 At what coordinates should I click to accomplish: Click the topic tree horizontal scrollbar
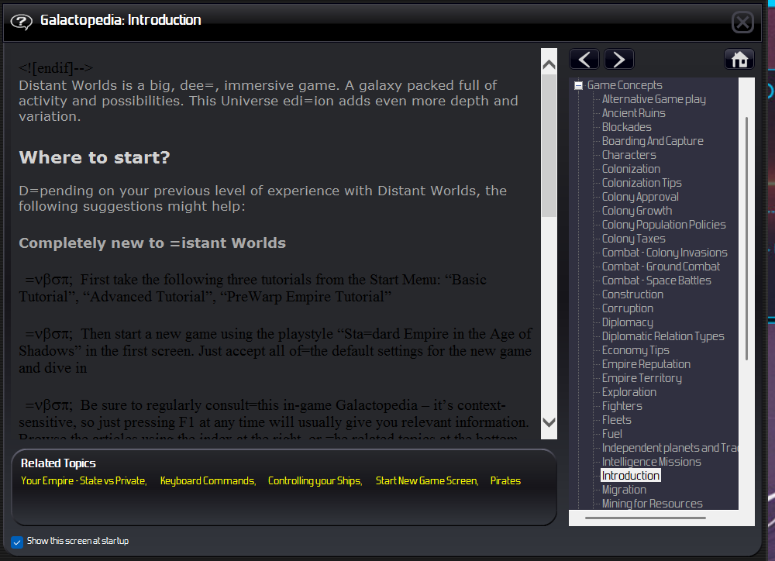point(645,518)
